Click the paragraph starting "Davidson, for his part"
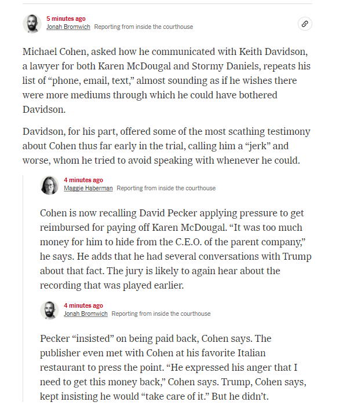The width and height of the screenshot is (343, 413). pos(166,146)
